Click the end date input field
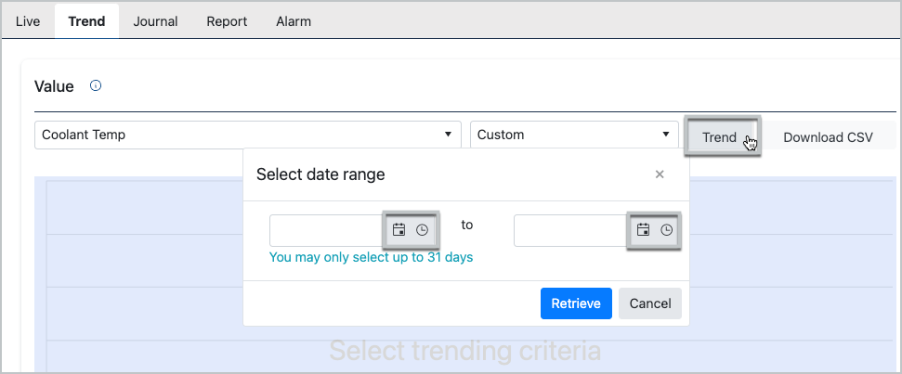The height and width of the screenshot is (374, 902). (x=569, y=230)
